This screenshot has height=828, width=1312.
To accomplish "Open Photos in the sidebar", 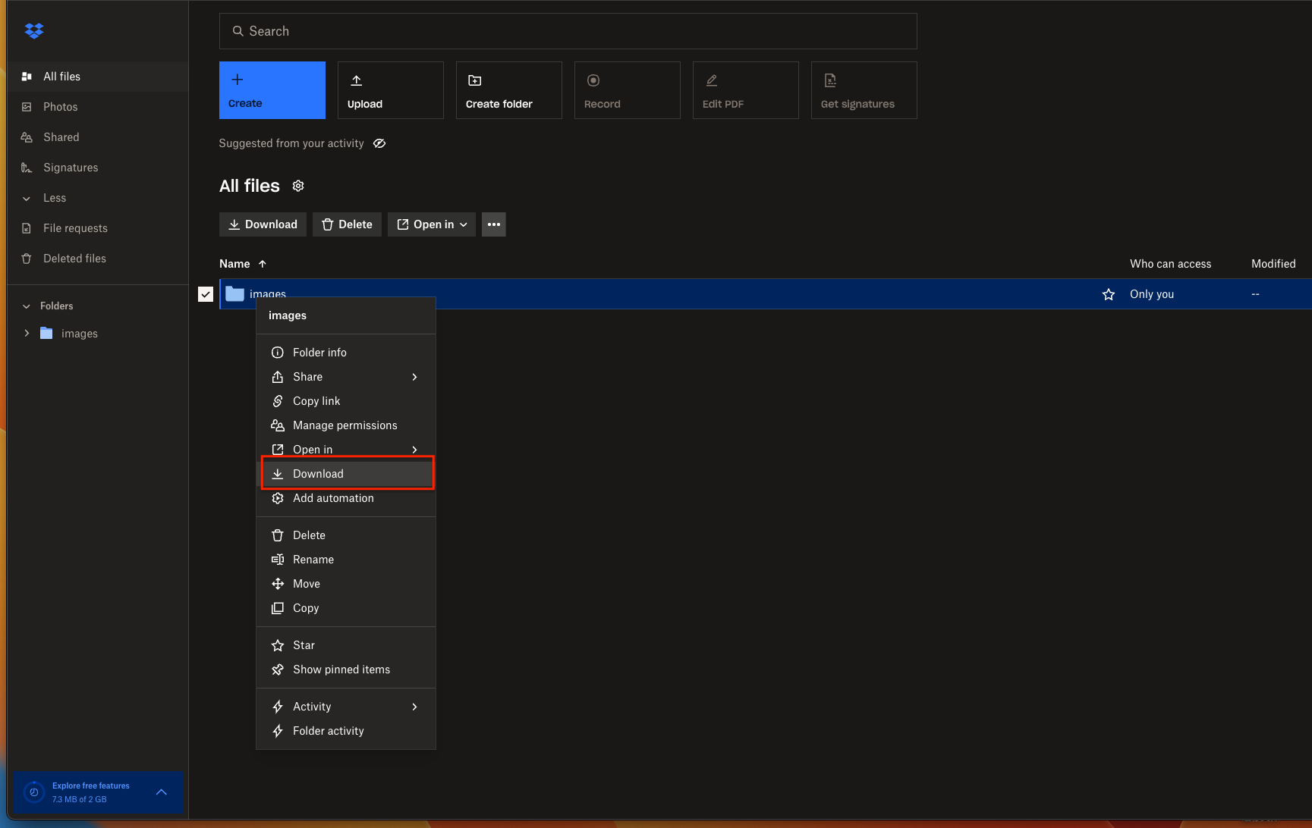I will 97,107.
